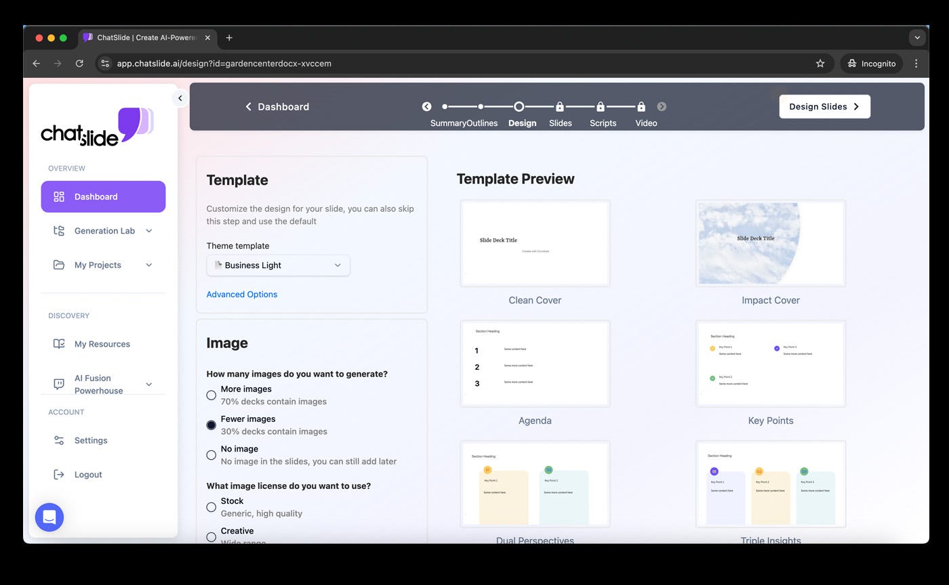Go to Outlines step marker
This screenshot has width=949, height=585.
coord(481,106)
